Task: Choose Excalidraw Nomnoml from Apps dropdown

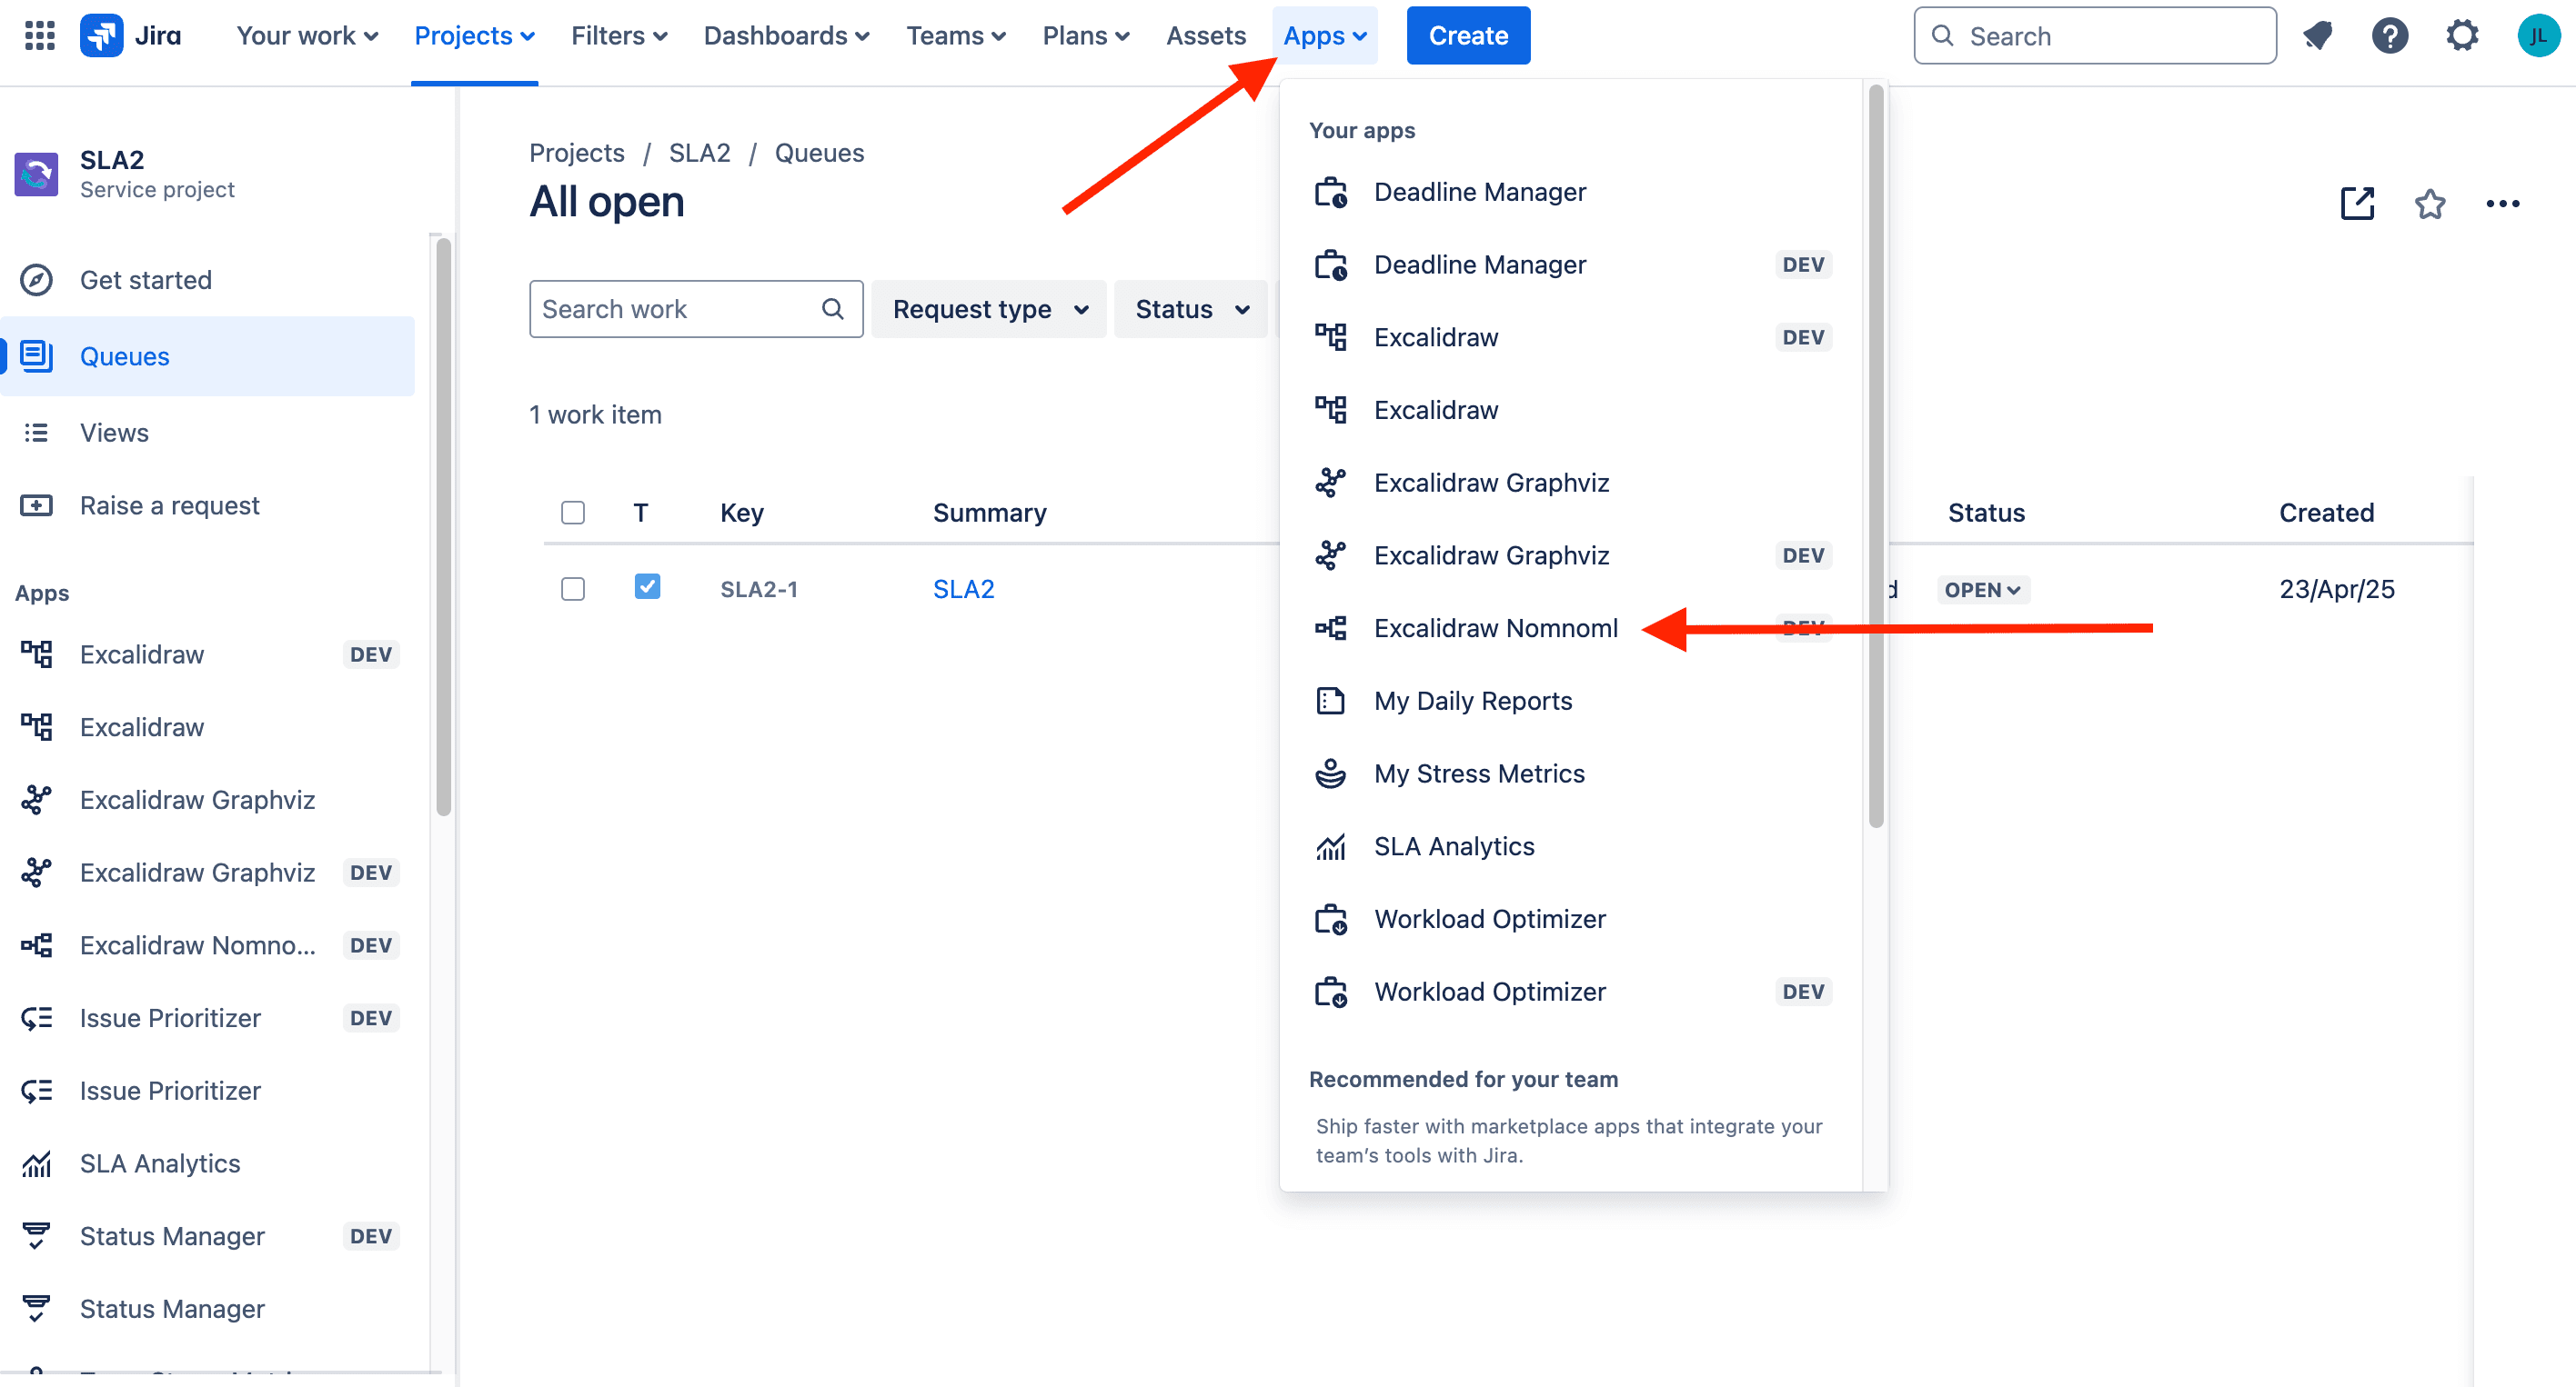Action: click(x=1572, y=627)
